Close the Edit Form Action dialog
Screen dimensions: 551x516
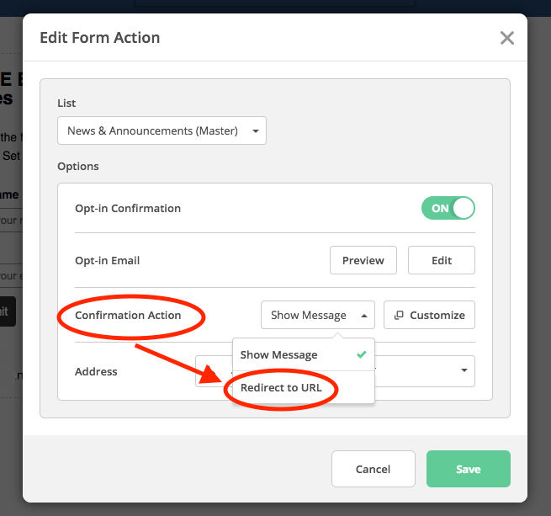pos(506,38)
